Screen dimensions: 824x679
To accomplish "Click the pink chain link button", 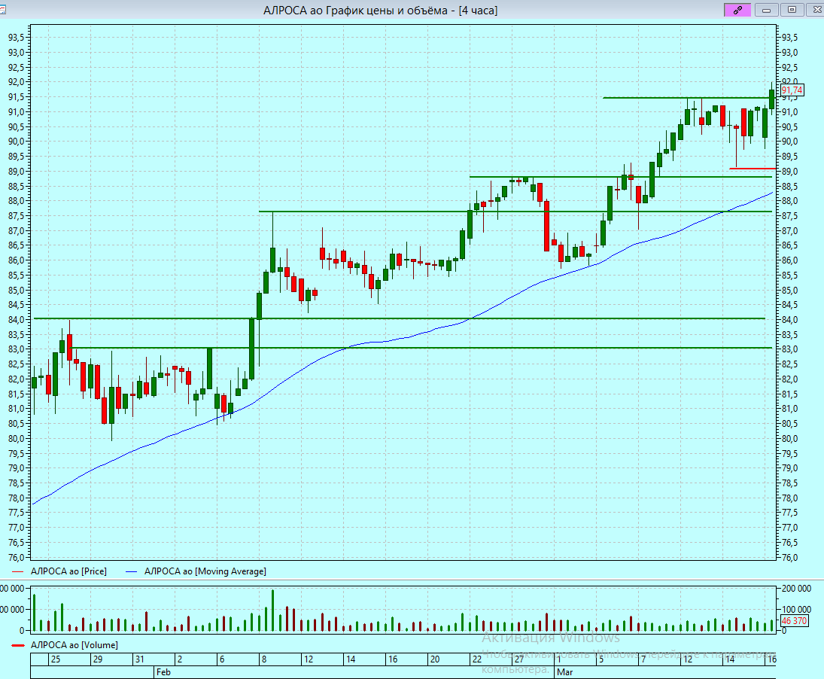I will pos(737,10).
